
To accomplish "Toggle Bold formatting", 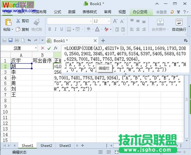I will [x=50, y=29].
